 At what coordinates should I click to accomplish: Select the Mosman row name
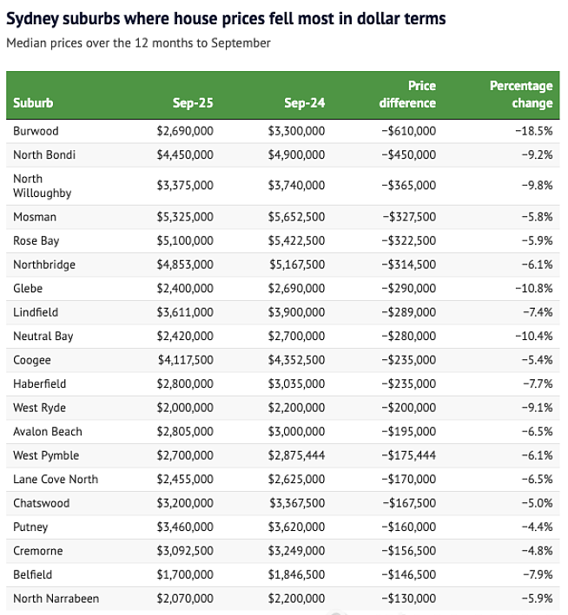click(x=35, y=217)
